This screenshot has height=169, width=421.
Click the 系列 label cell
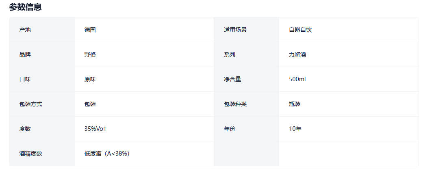click(229, 54)
